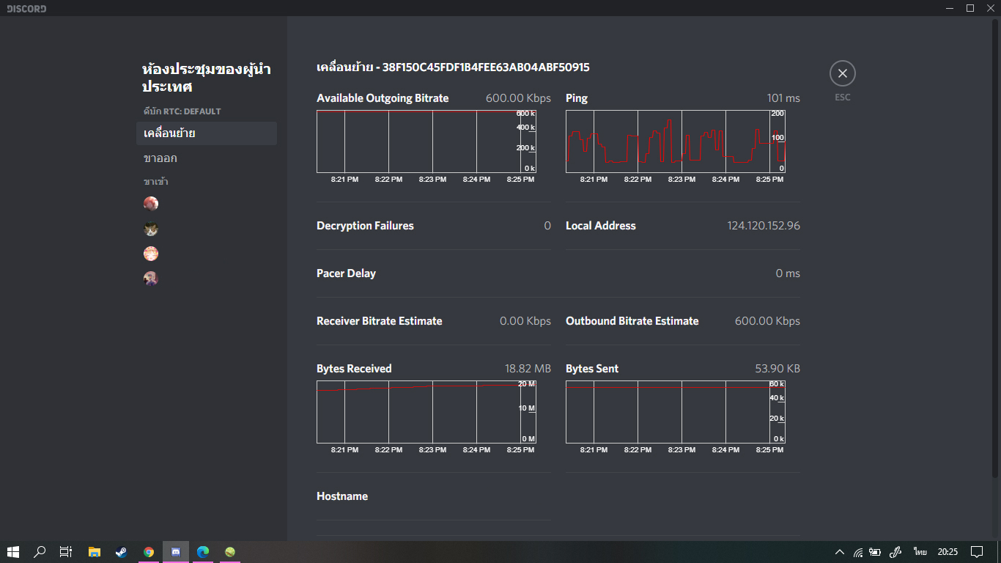Click the Local Address label
Screen dimensions: 1001x563
pyautogui.click(x=601, y=226)
